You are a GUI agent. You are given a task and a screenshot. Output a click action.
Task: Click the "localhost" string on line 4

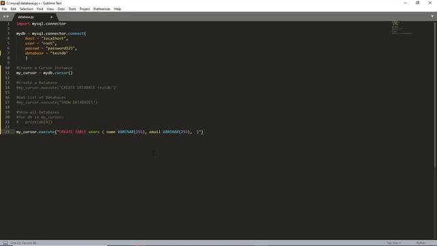(x=53, y=38)
